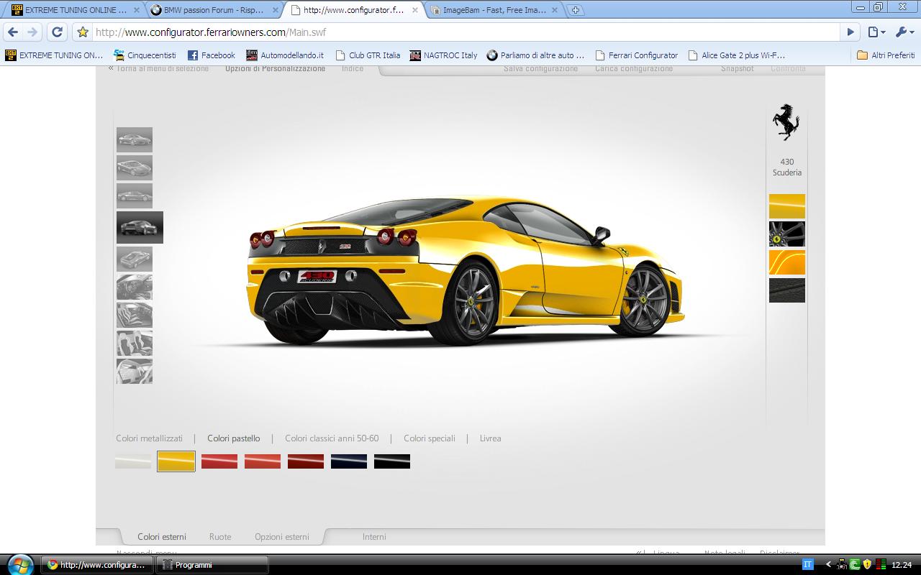This screenshot has height=575, width=921.
Task: Open Alice Gate 2 plus Wi-F bookmark
Action: 736,55
